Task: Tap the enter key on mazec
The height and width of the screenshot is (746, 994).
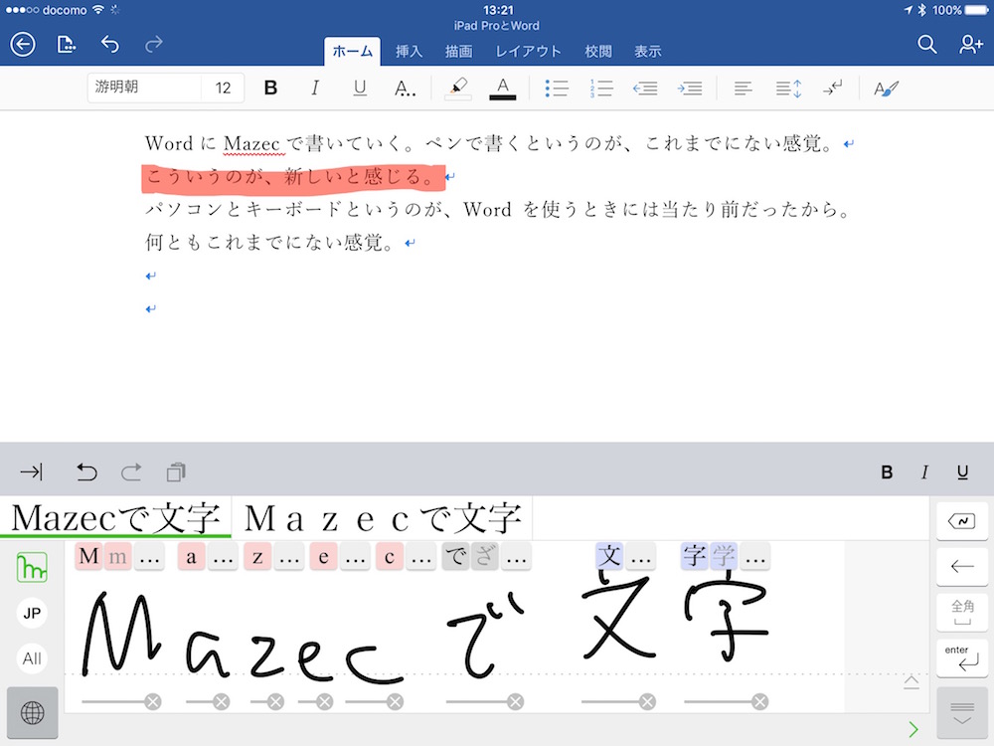Action: tap(961, 657)
